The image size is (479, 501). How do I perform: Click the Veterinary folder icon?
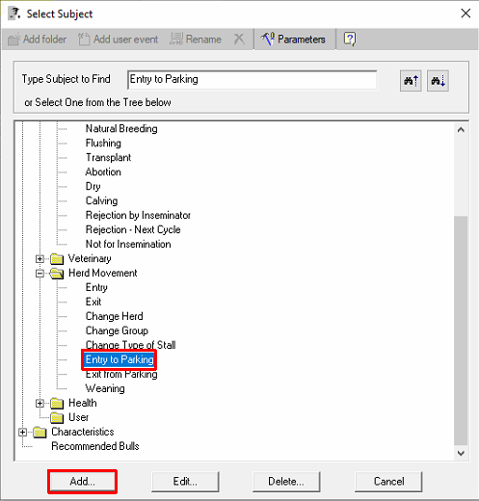[57, 259]
